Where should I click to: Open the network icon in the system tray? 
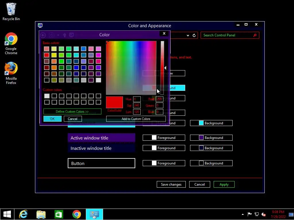256,214
